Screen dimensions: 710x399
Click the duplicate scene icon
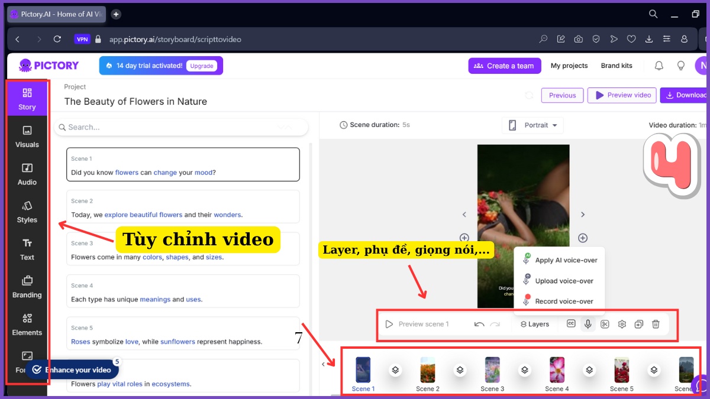coord(638,324)
